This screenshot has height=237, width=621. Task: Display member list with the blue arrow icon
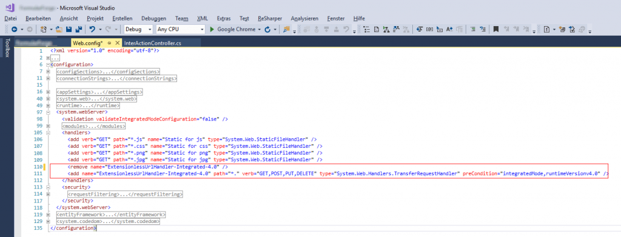[419, 29]
